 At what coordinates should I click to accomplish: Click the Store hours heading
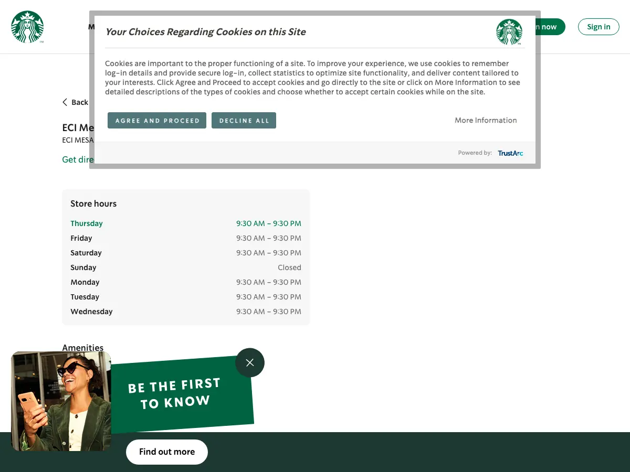pos(93,203)
